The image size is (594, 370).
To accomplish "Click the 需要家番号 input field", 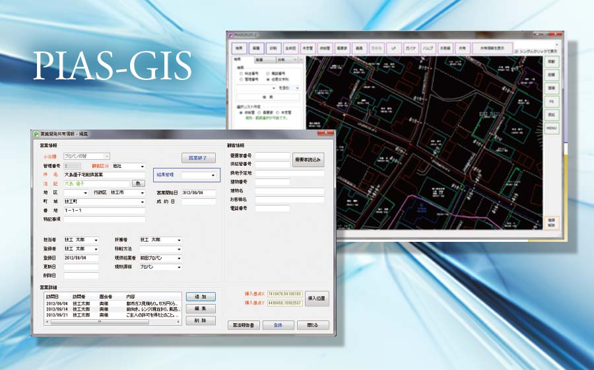I will [273, 156].
